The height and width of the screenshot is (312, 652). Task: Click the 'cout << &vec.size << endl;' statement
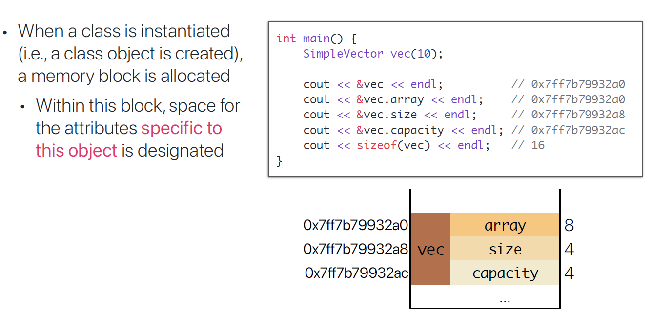(389, 115)
